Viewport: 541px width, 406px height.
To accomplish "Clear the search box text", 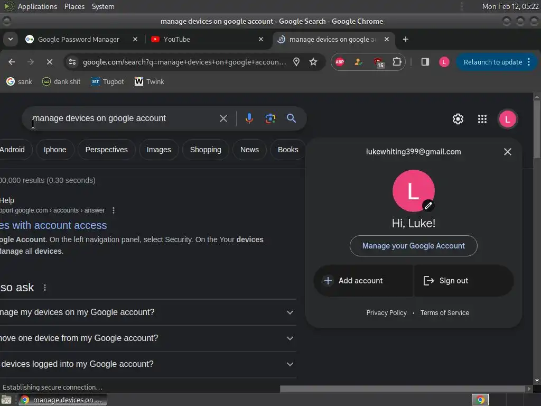I will click(223, 118).
